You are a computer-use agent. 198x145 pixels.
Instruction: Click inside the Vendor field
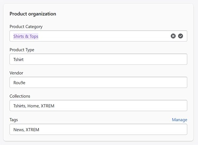click(98, 83)
